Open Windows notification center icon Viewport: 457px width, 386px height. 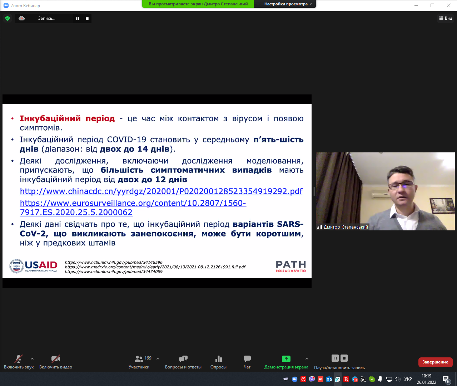[446, 379]
